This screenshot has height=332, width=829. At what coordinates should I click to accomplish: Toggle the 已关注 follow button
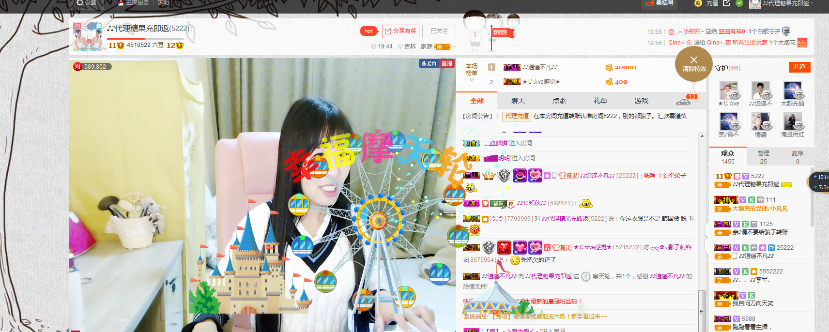click(439, 31)
